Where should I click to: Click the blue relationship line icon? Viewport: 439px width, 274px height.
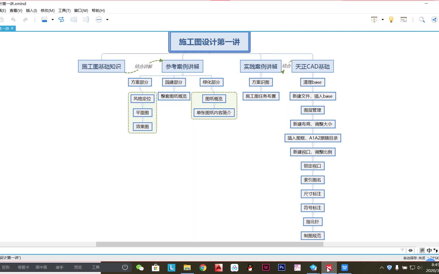(61, 20)
